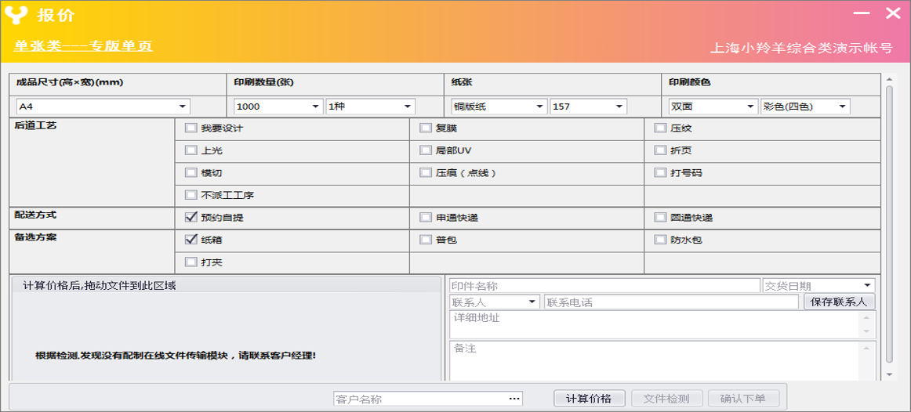Click the 计算价格 button
The height and width of the screenshot is (412, 911).
click(589, 399)
